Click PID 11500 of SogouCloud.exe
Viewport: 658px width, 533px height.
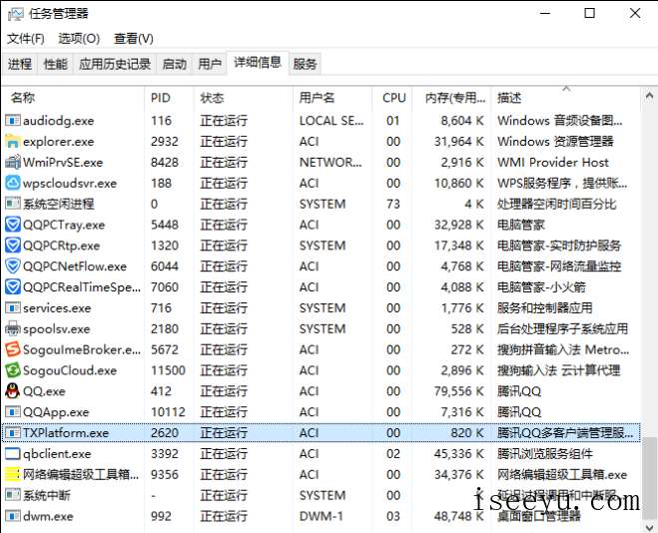(x=168, y=370)
